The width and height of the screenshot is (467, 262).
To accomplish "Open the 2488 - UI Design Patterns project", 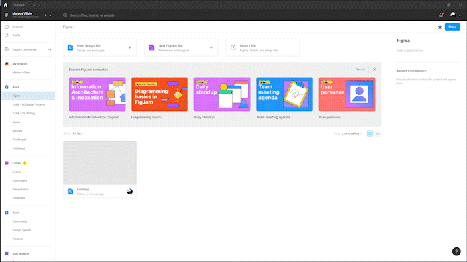I will click(28, 104).
